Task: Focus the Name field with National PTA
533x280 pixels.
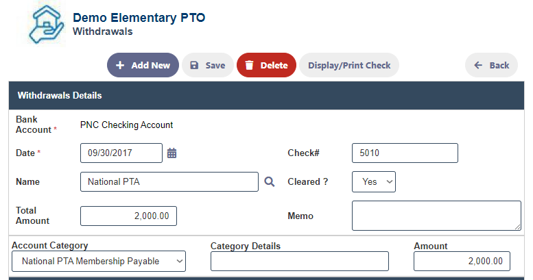Action: [169, 182]
